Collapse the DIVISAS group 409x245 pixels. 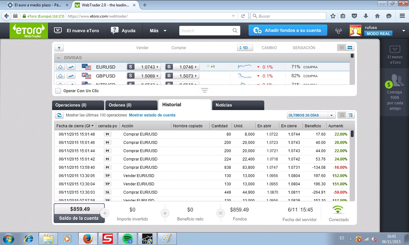coord(58,58)
